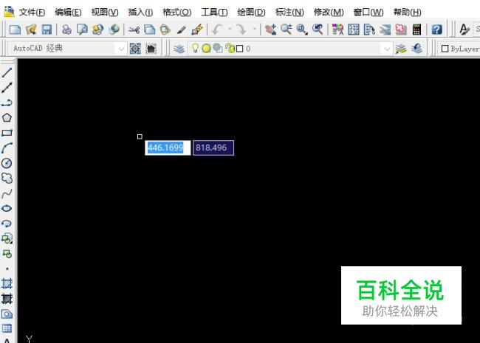This screenshot has width=480, height=343.
Task: Select the Polygon tool
Action: point(7,118)
